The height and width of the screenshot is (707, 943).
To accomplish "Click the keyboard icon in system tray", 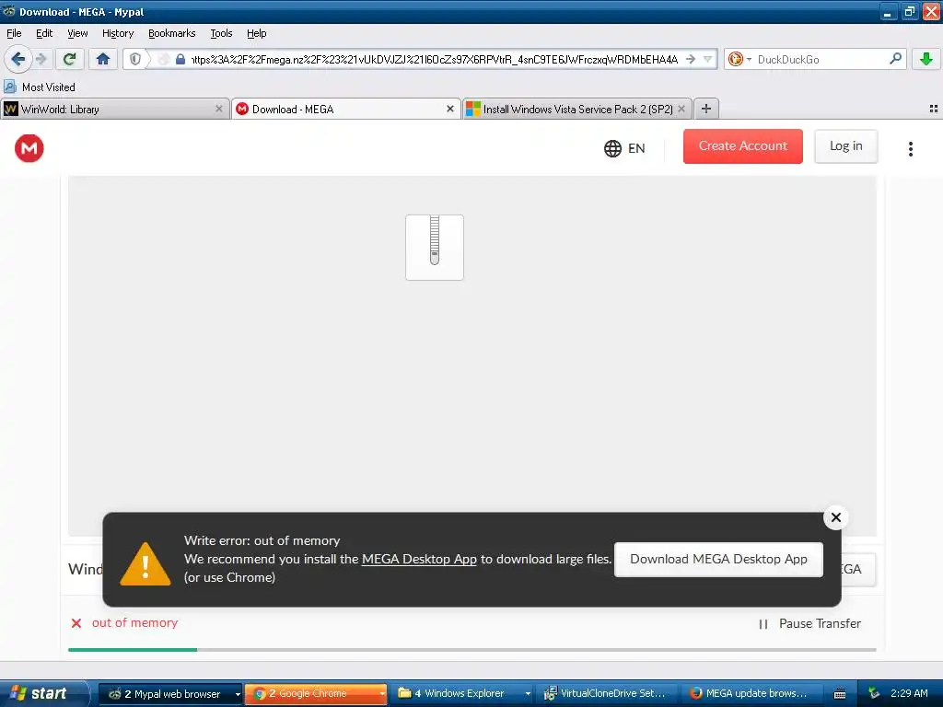I will coord(840,694).
